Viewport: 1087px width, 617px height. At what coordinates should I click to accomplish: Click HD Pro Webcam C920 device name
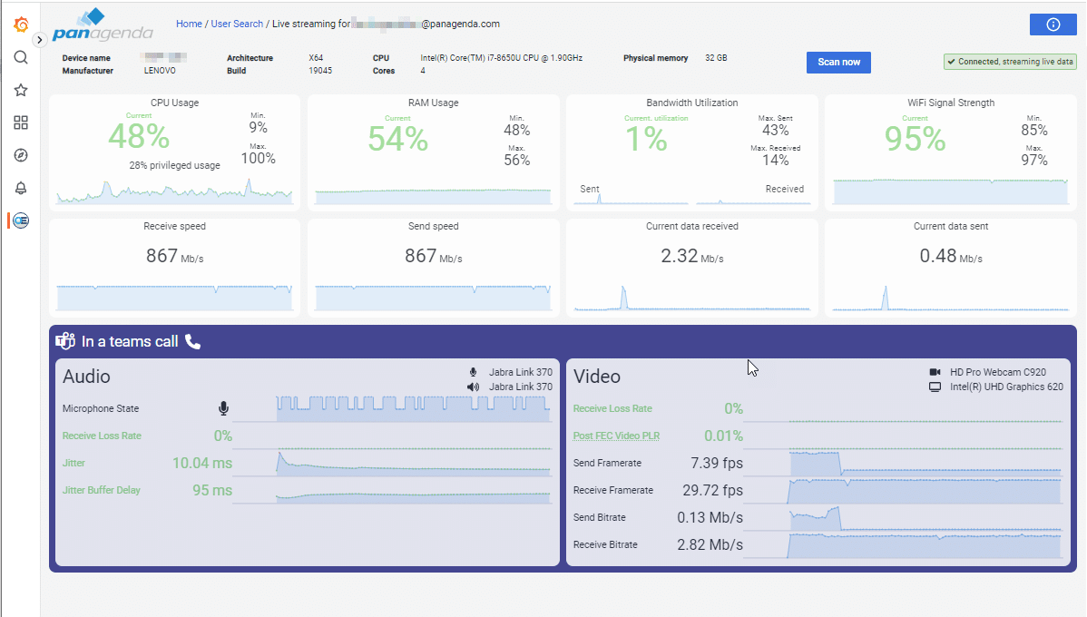pos(998,372)
